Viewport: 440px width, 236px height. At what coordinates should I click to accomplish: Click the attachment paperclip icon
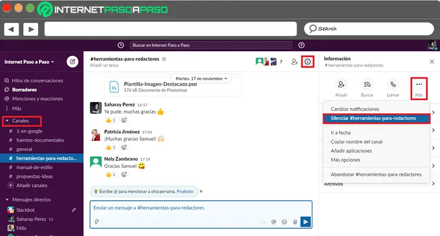pos(295,222)
